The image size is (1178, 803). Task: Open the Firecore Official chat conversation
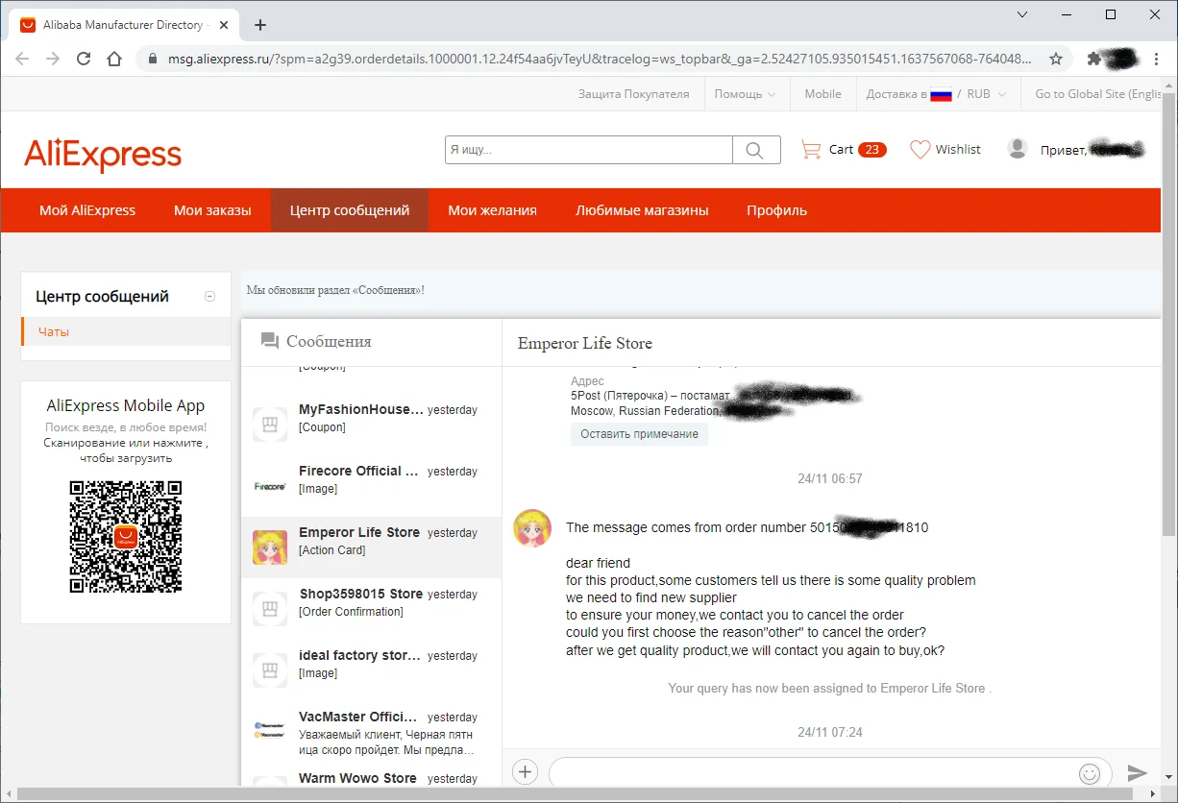coord(371,486)
